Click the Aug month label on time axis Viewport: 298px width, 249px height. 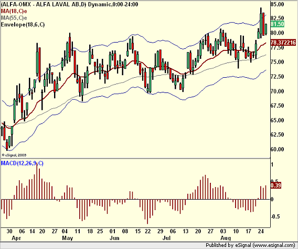point(226,238)
